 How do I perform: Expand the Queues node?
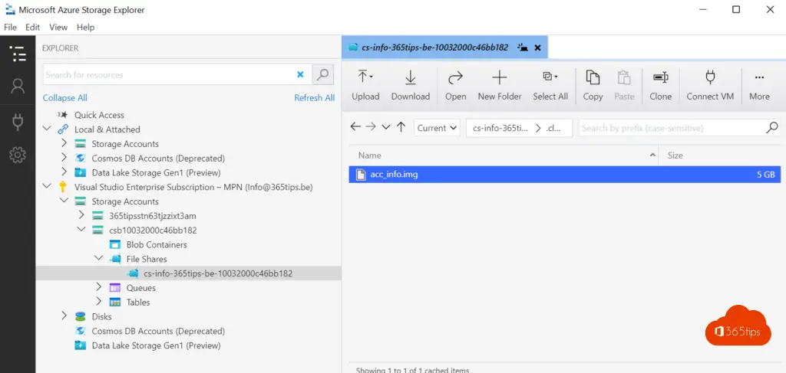(99, 287)
